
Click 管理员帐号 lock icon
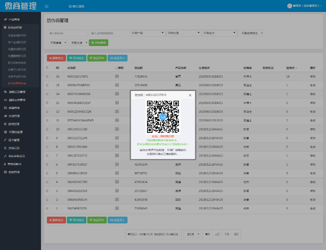pyautogui.click(x=5, y=164)
